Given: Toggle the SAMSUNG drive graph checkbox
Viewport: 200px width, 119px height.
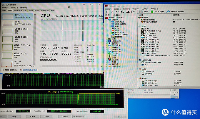Looking at the screenshot, I should tap(90, 74).
